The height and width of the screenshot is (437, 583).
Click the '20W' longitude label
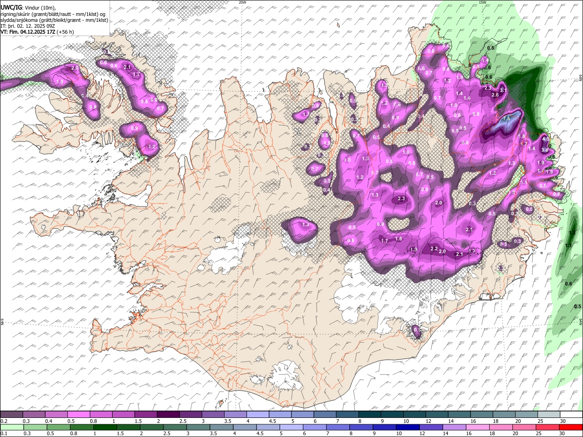point(242,2)
